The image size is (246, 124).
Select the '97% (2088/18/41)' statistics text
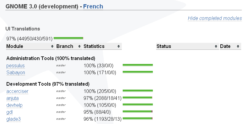[x=102, y=98]
